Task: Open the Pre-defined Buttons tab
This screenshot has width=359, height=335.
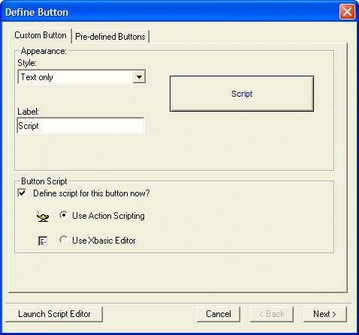Action: [110, 37]
